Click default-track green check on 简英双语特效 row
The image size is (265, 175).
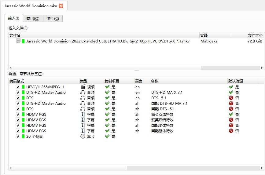(x=231, y=114)
